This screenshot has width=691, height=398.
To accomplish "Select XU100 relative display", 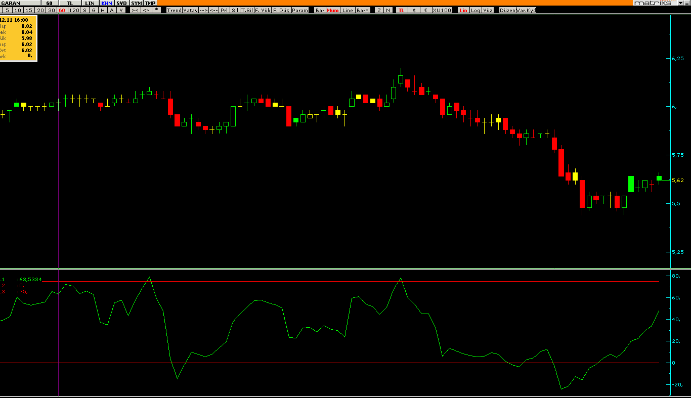I will 442,10.
